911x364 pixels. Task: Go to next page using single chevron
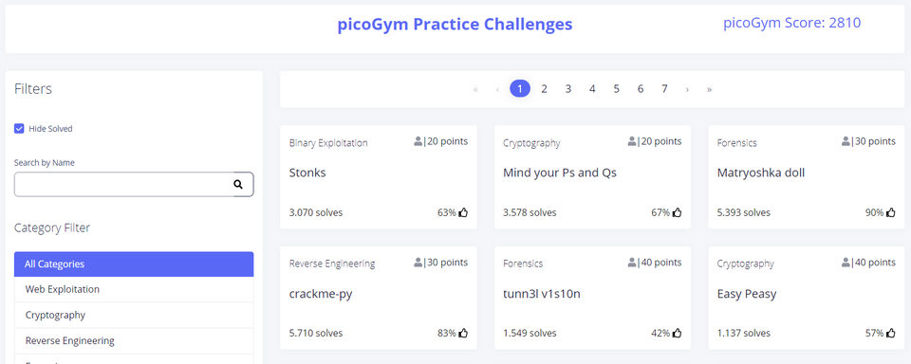click(x=687, y=89)
